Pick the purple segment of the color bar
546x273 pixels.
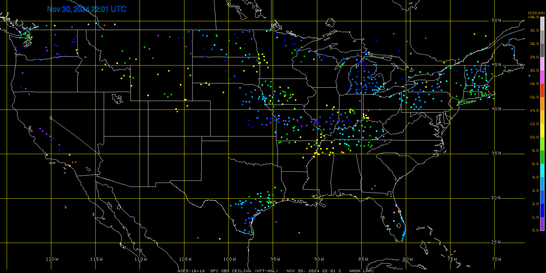click(x=542, y=224)
